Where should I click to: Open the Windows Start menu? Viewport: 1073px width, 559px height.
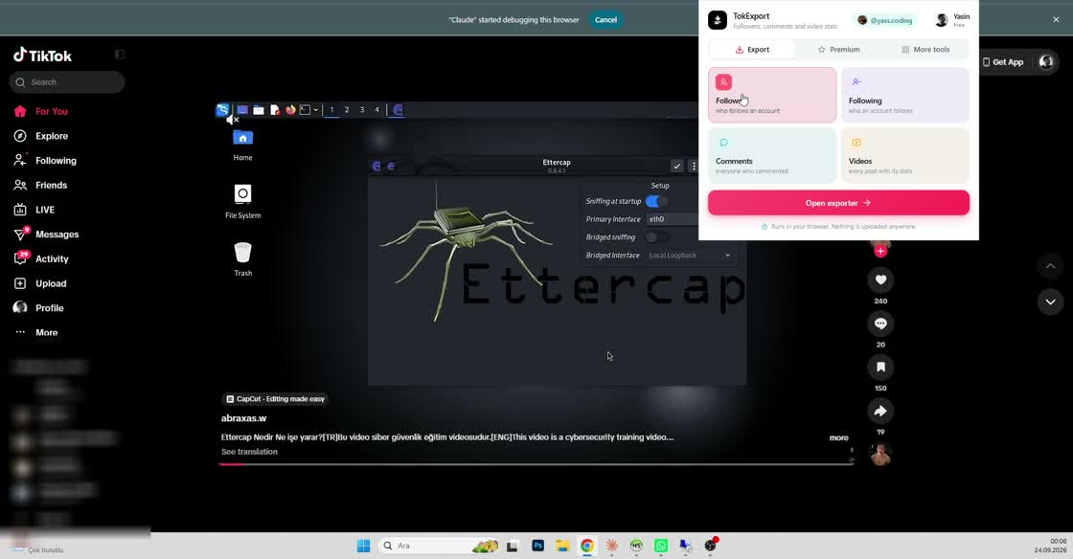[x=363, y=546]
